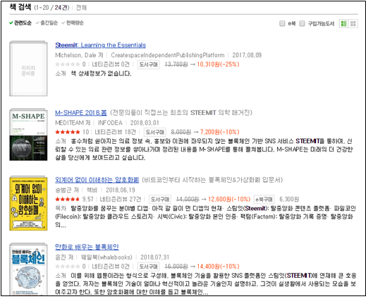Click discounted price 14,400원(-10%)
Viewport: 366px width, 299px height.
218,267
